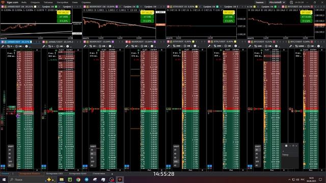Expand price step dropdown in ETHUSDT order book
This screenshot has width=326, height=183.
(177, 46)
